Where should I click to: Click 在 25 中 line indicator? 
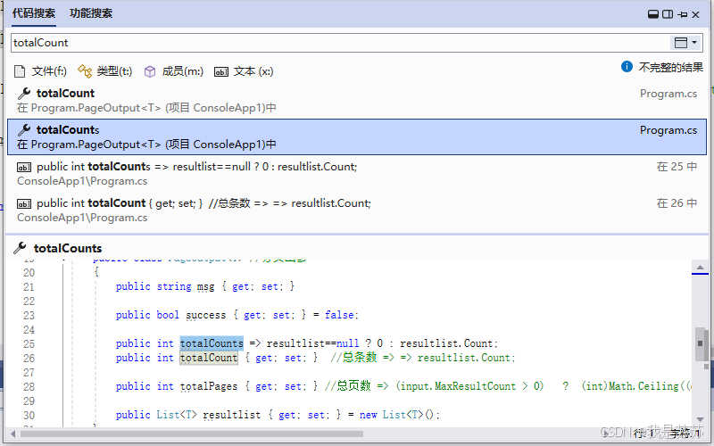point(677,167)
